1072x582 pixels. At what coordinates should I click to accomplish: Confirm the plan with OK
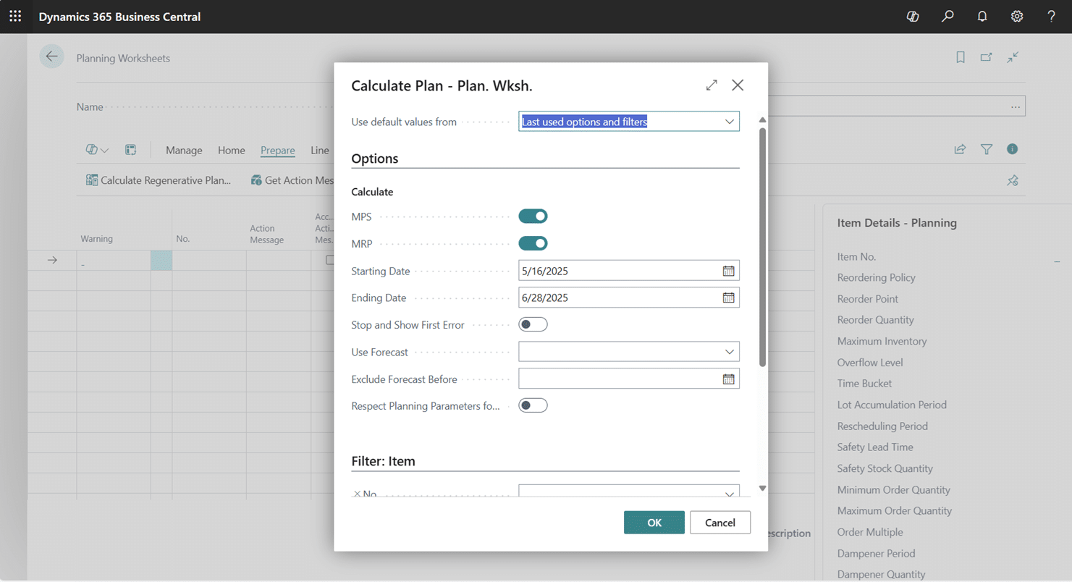point(654,523)
